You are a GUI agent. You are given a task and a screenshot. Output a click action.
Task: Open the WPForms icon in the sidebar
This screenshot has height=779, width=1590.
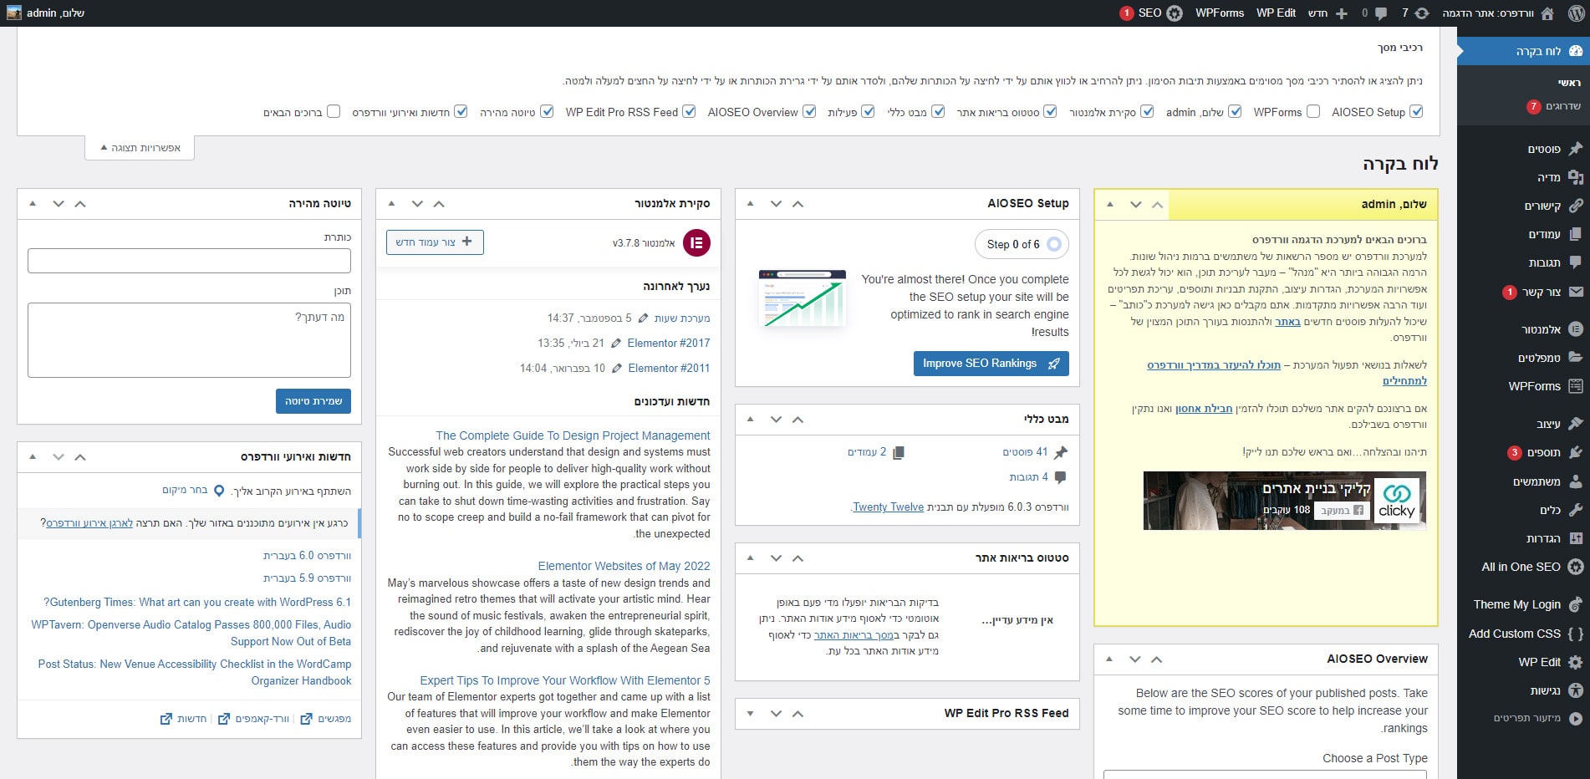tap(1575, 386)
